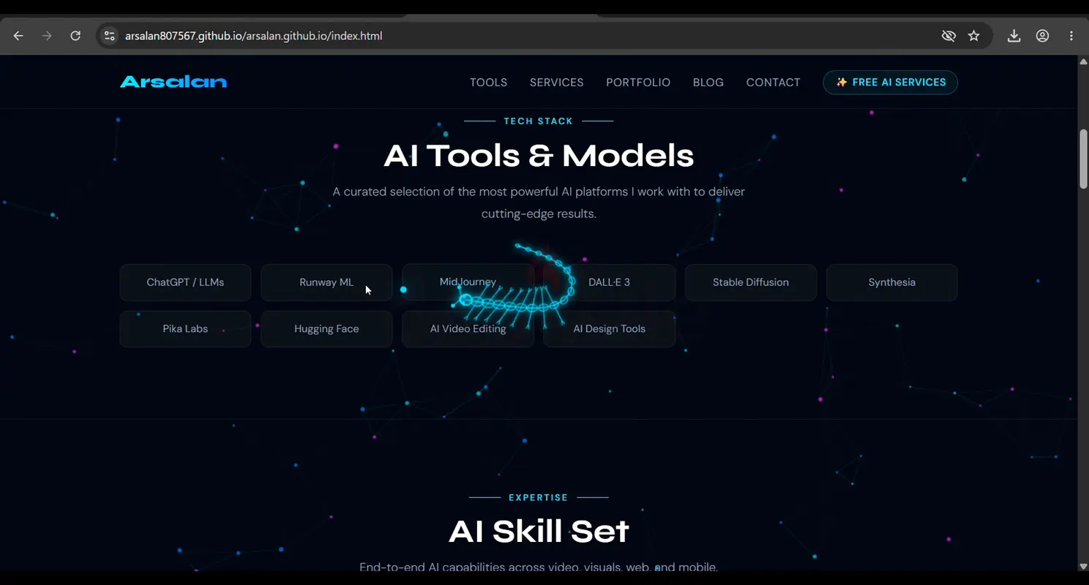This screenshot has width=1089, height=585.
Task: Open the SERVICES nav item
Action: tap(557, 83)
